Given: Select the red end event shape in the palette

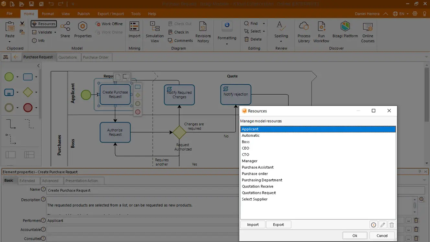Looking at the screenshot, I should point(28,108).
